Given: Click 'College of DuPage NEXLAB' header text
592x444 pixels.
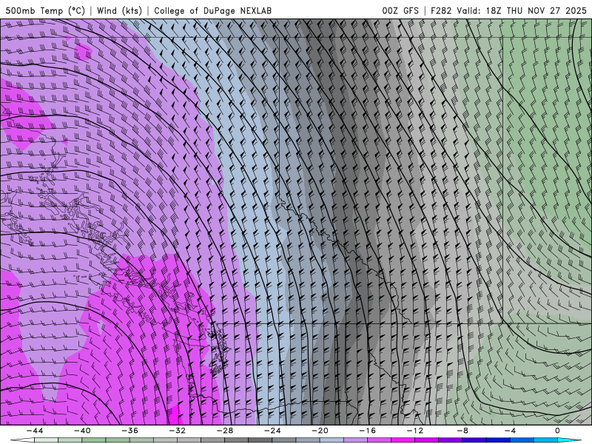Looking at the screenshot, I should [212, 10].
